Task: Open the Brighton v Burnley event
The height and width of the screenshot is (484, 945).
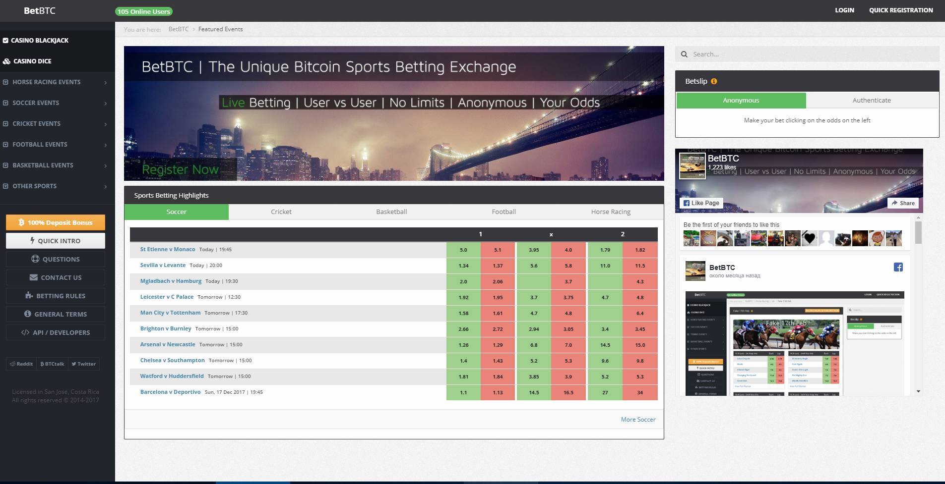Action: (x=166, y=328)
